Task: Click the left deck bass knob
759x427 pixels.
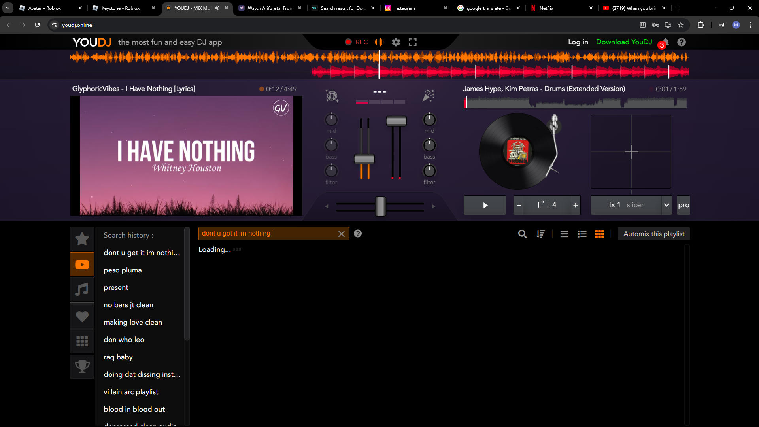Action: tap(331, 145)
